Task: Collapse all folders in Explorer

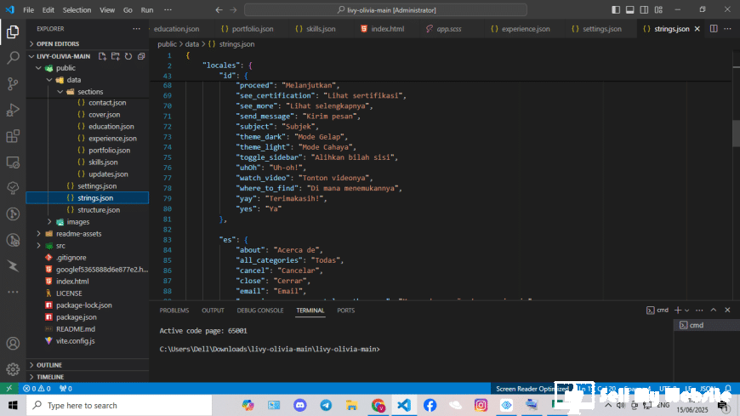Action: pos(141,56)
